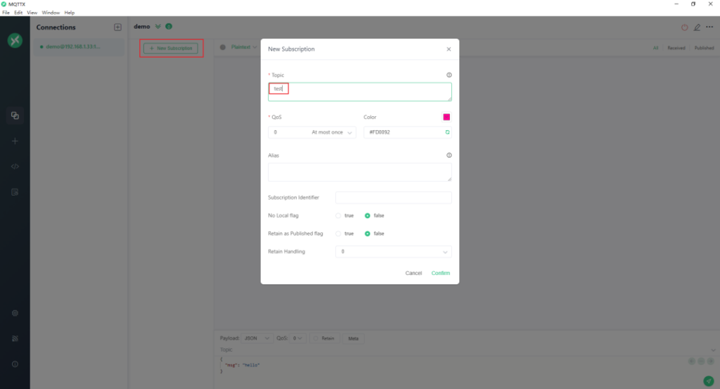Click the Alias text area
The image size is (720, 389).
tap(359, 172)
